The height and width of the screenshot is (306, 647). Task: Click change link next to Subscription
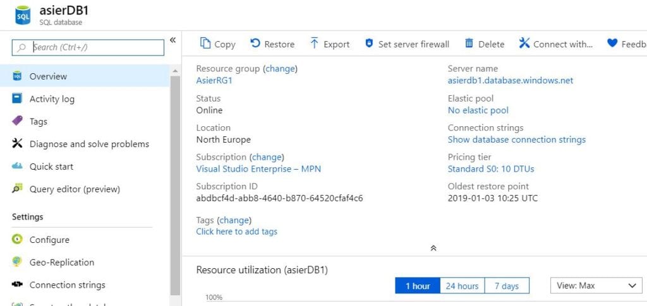267,157
